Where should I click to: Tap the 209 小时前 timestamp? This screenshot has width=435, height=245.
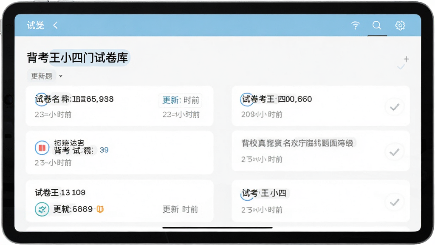pos(262,114)
